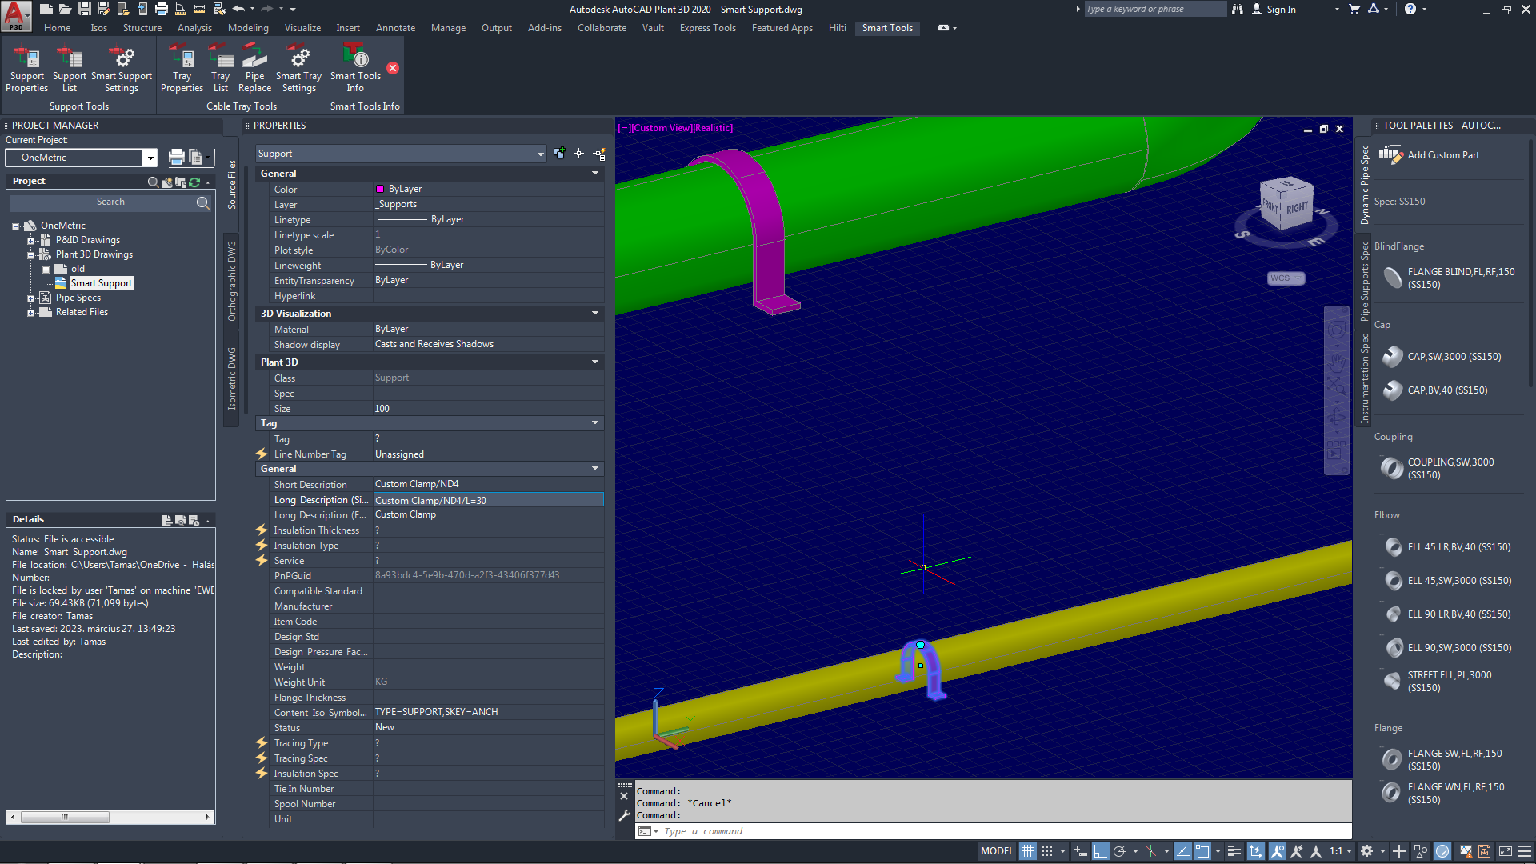Open the Support object type dropdown
This screenshot has width=1536, height=864.
click(x=540, y=154)
